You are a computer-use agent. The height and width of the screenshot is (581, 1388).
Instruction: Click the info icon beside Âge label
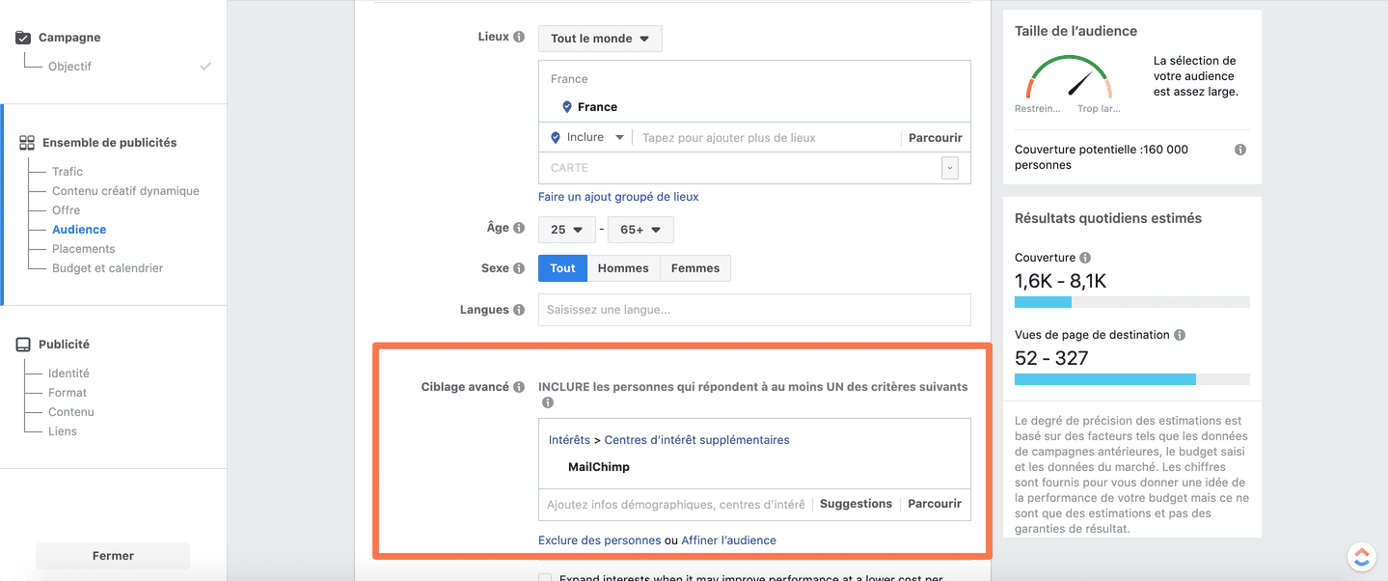coord(519,229)
